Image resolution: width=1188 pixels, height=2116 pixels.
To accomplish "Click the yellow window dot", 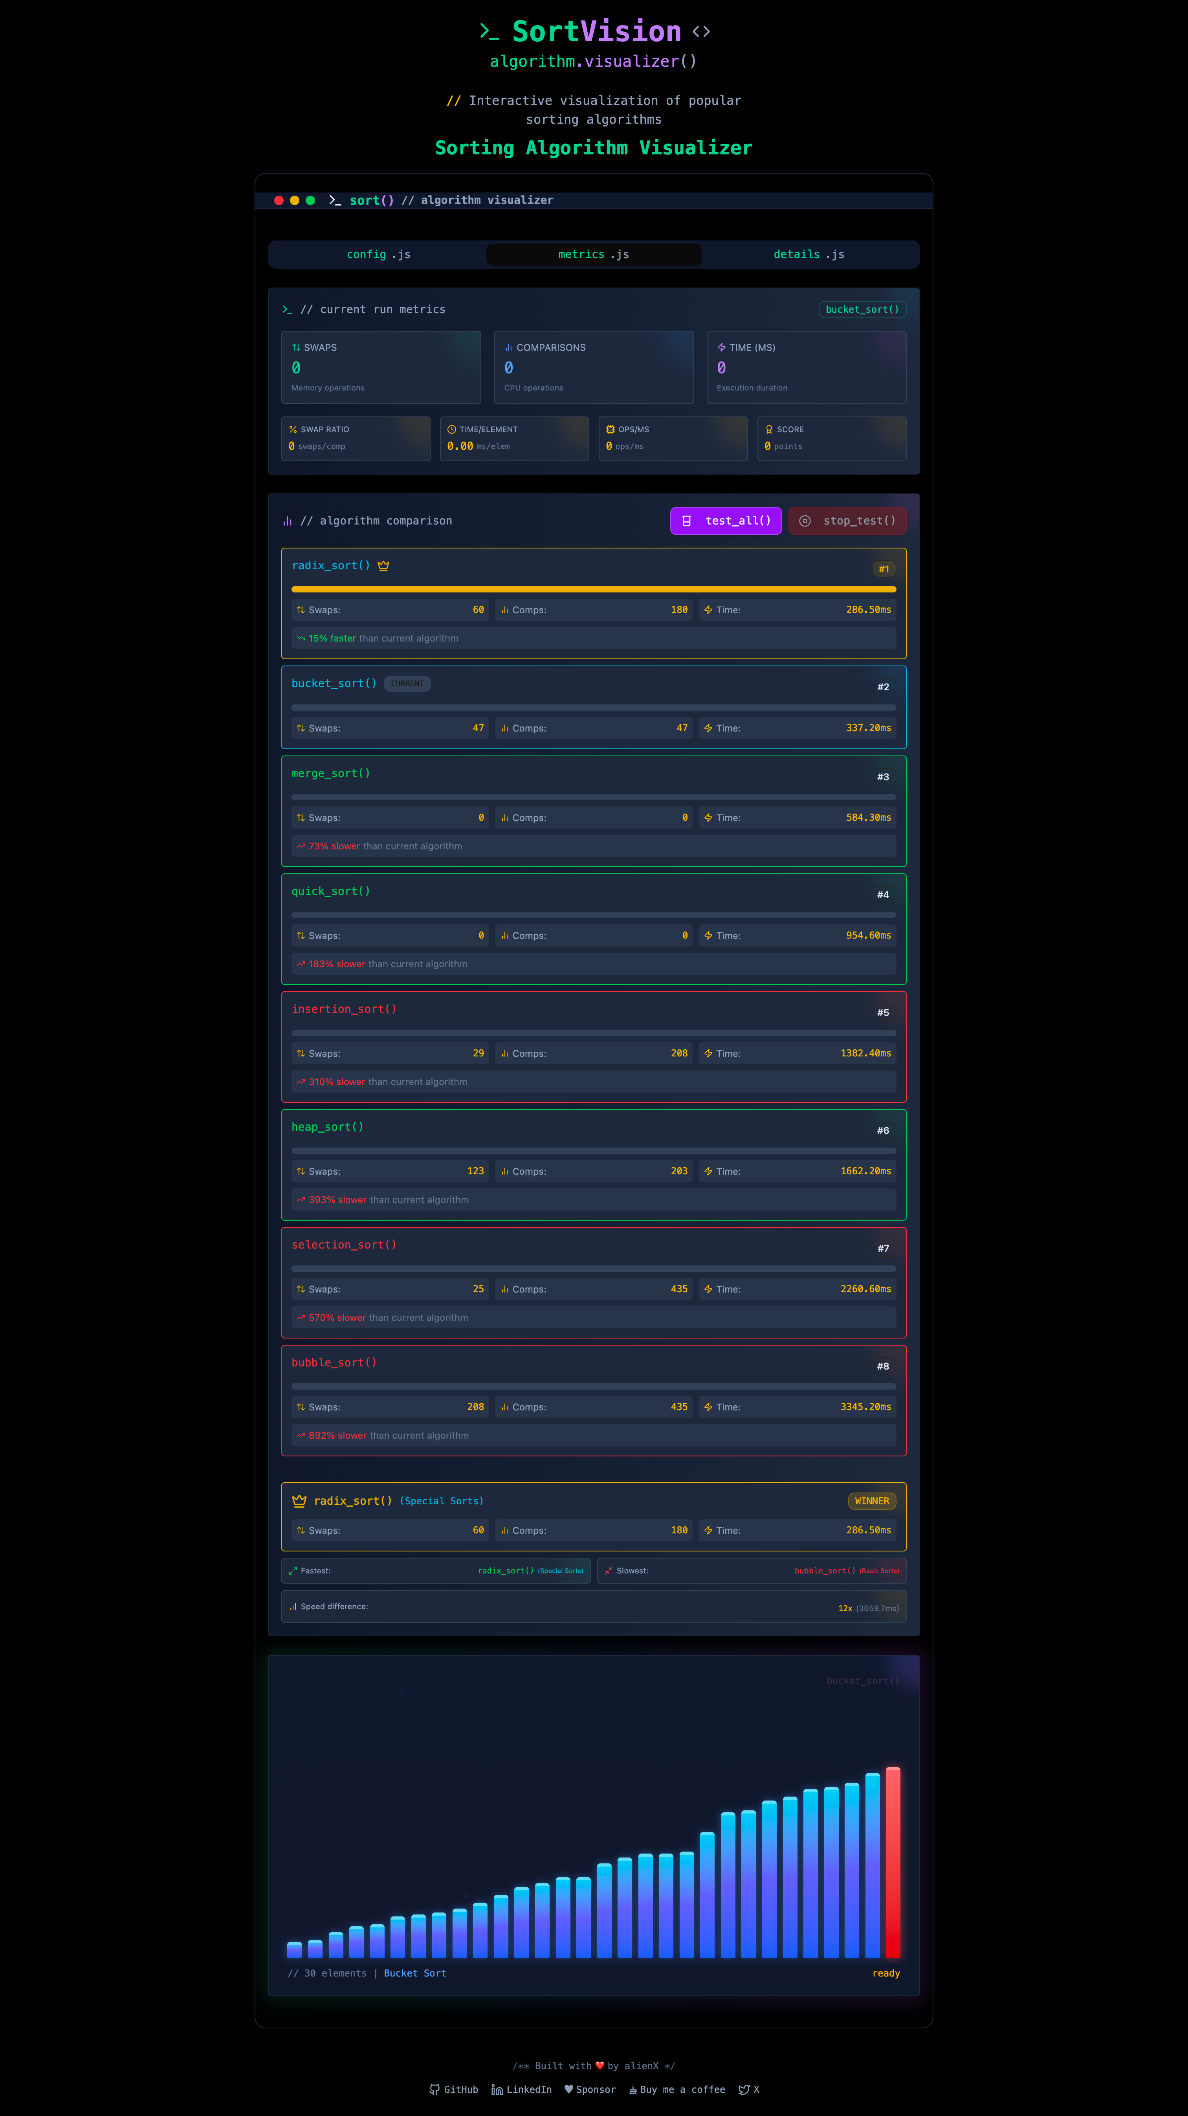I will pos(294,200).
